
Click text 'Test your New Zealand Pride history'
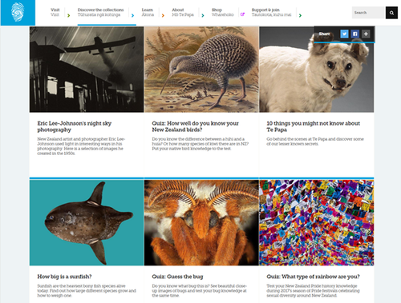tap(313, 291)
